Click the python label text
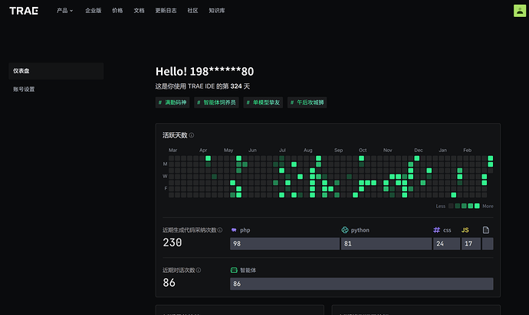This screenshot has height=315, width=529. tap(360, 230)
